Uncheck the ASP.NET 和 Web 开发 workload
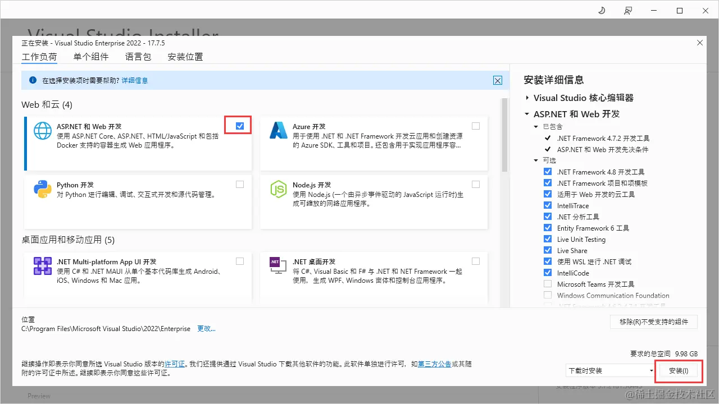Viewport: 719px width, 404px height. [240, 126]
